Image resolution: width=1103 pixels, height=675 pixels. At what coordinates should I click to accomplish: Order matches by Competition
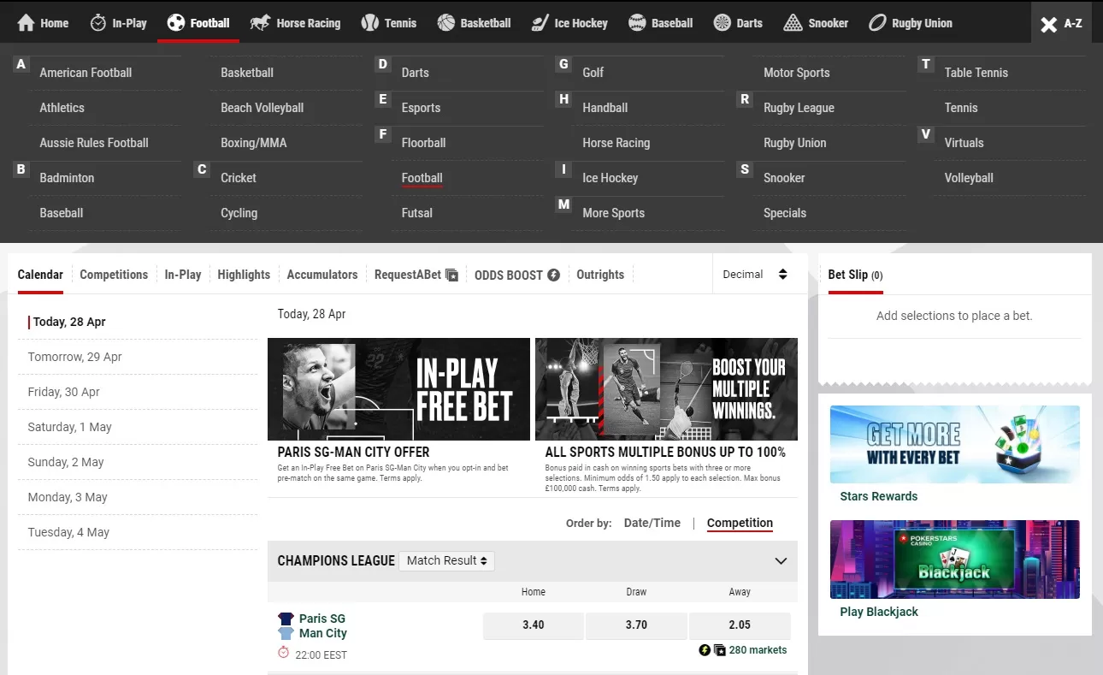point(740,523)
